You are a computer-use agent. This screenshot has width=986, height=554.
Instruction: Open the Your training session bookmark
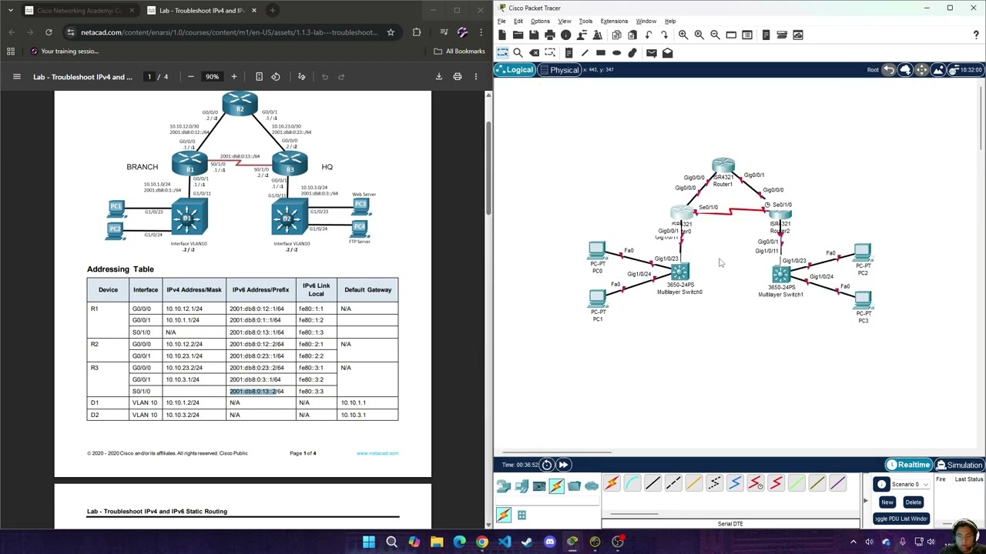tap(64, 52)
